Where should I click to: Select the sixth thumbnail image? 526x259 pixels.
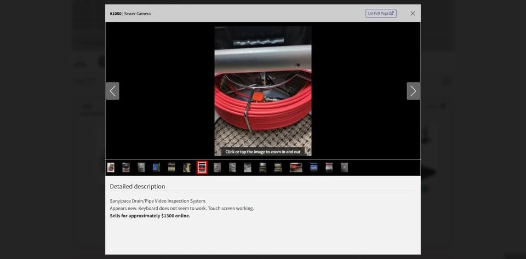tap(187, 168)
